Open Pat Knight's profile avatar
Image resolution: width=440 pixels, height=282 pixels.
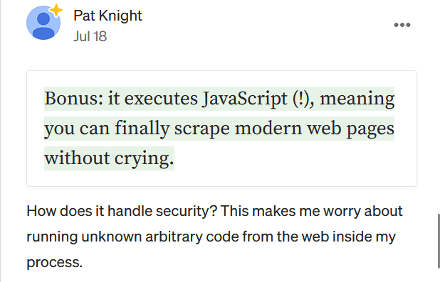point(43,23)
